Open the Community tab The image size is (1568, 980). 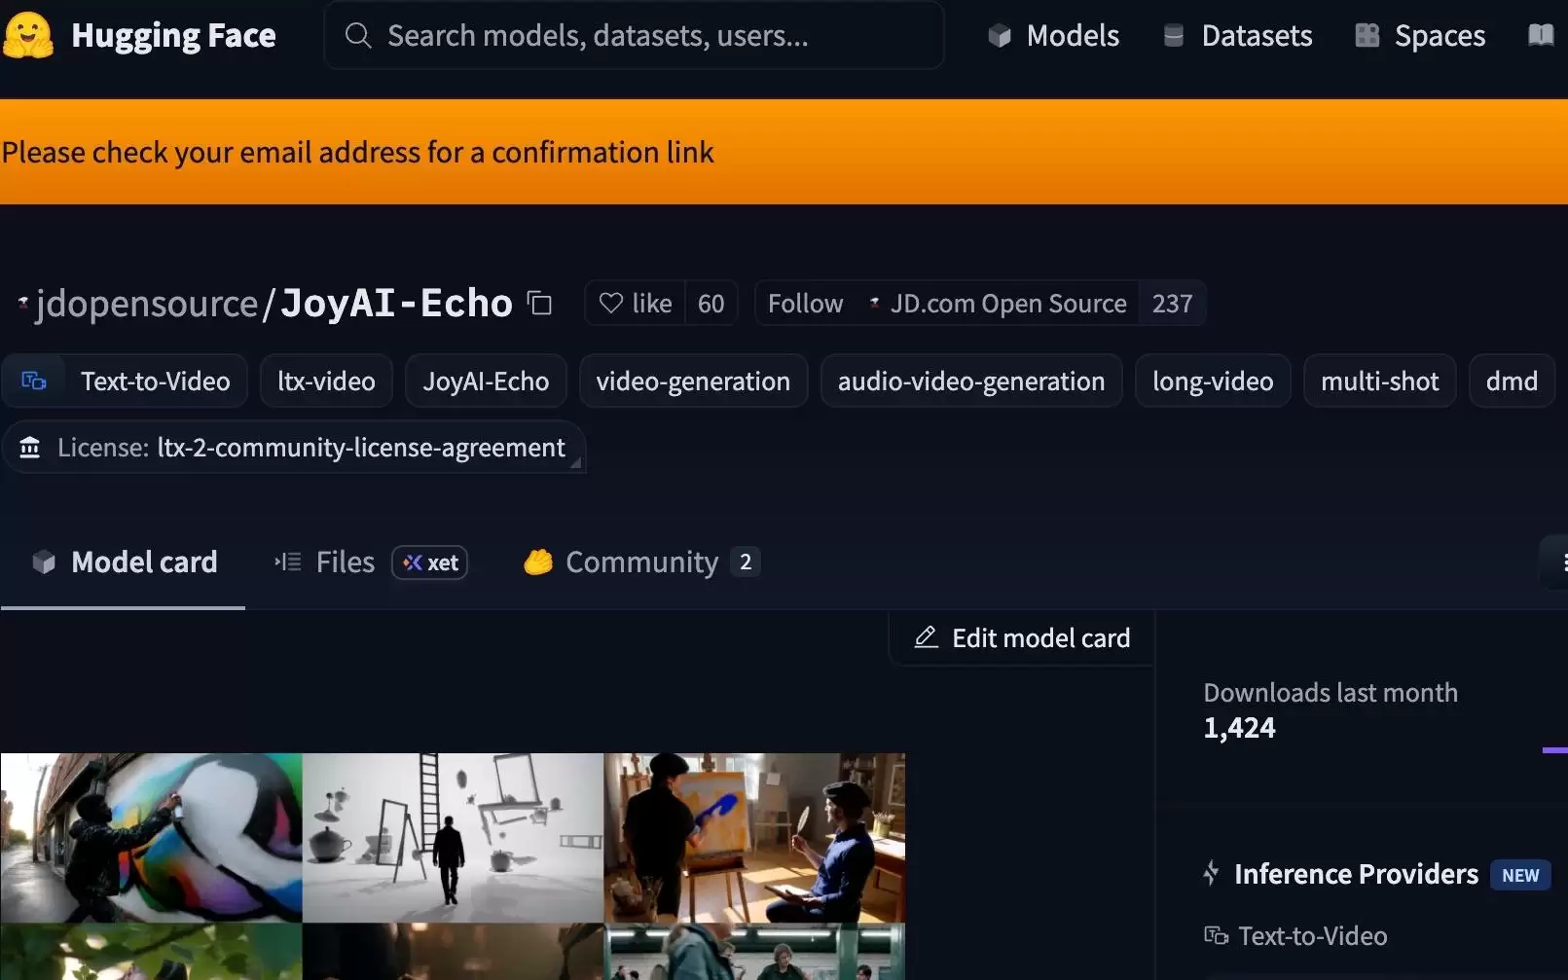641,562
